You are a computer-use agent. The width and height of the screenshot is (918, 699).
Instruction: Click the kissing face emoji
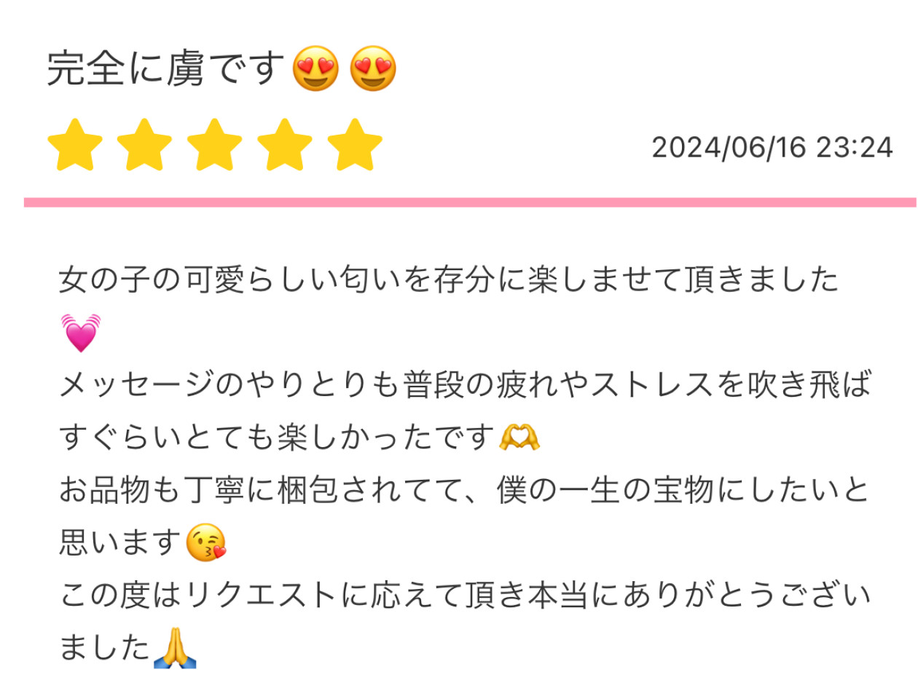tap(206, 542)
